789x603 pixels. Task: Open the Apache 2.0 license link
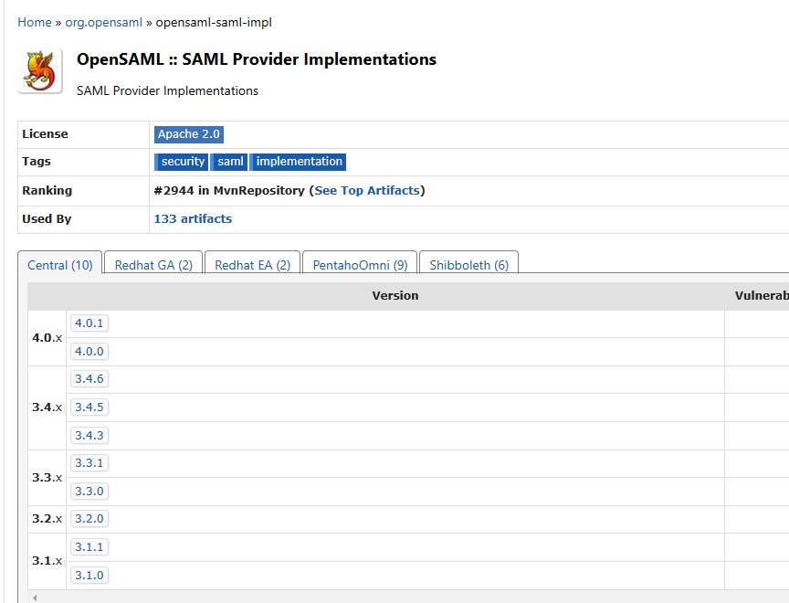pos(189,134)
